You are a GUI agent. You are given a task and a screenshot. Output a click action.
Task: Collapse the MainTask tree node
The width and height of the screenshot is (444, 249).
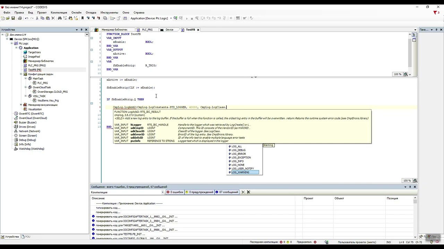point(26,79)
